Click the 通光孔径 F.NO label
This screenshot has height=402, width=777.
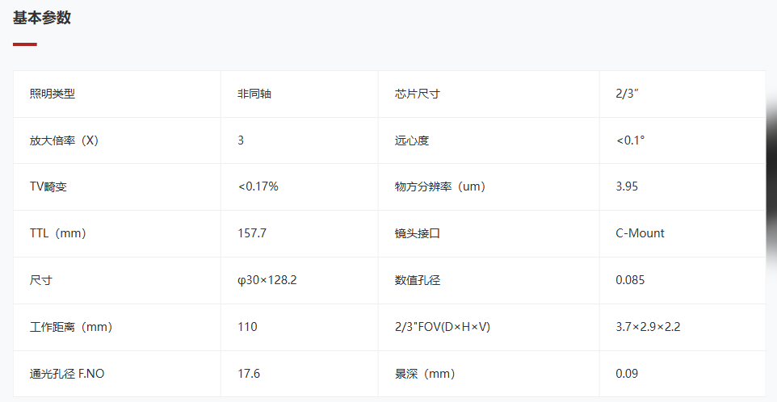[x=67, y=373]
